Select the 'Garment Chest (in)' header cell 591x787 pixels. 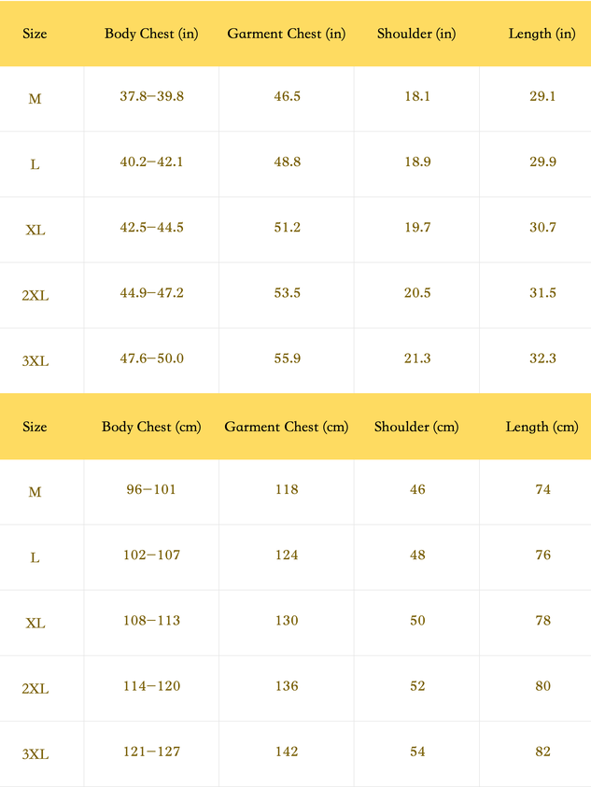coord(287,34)
